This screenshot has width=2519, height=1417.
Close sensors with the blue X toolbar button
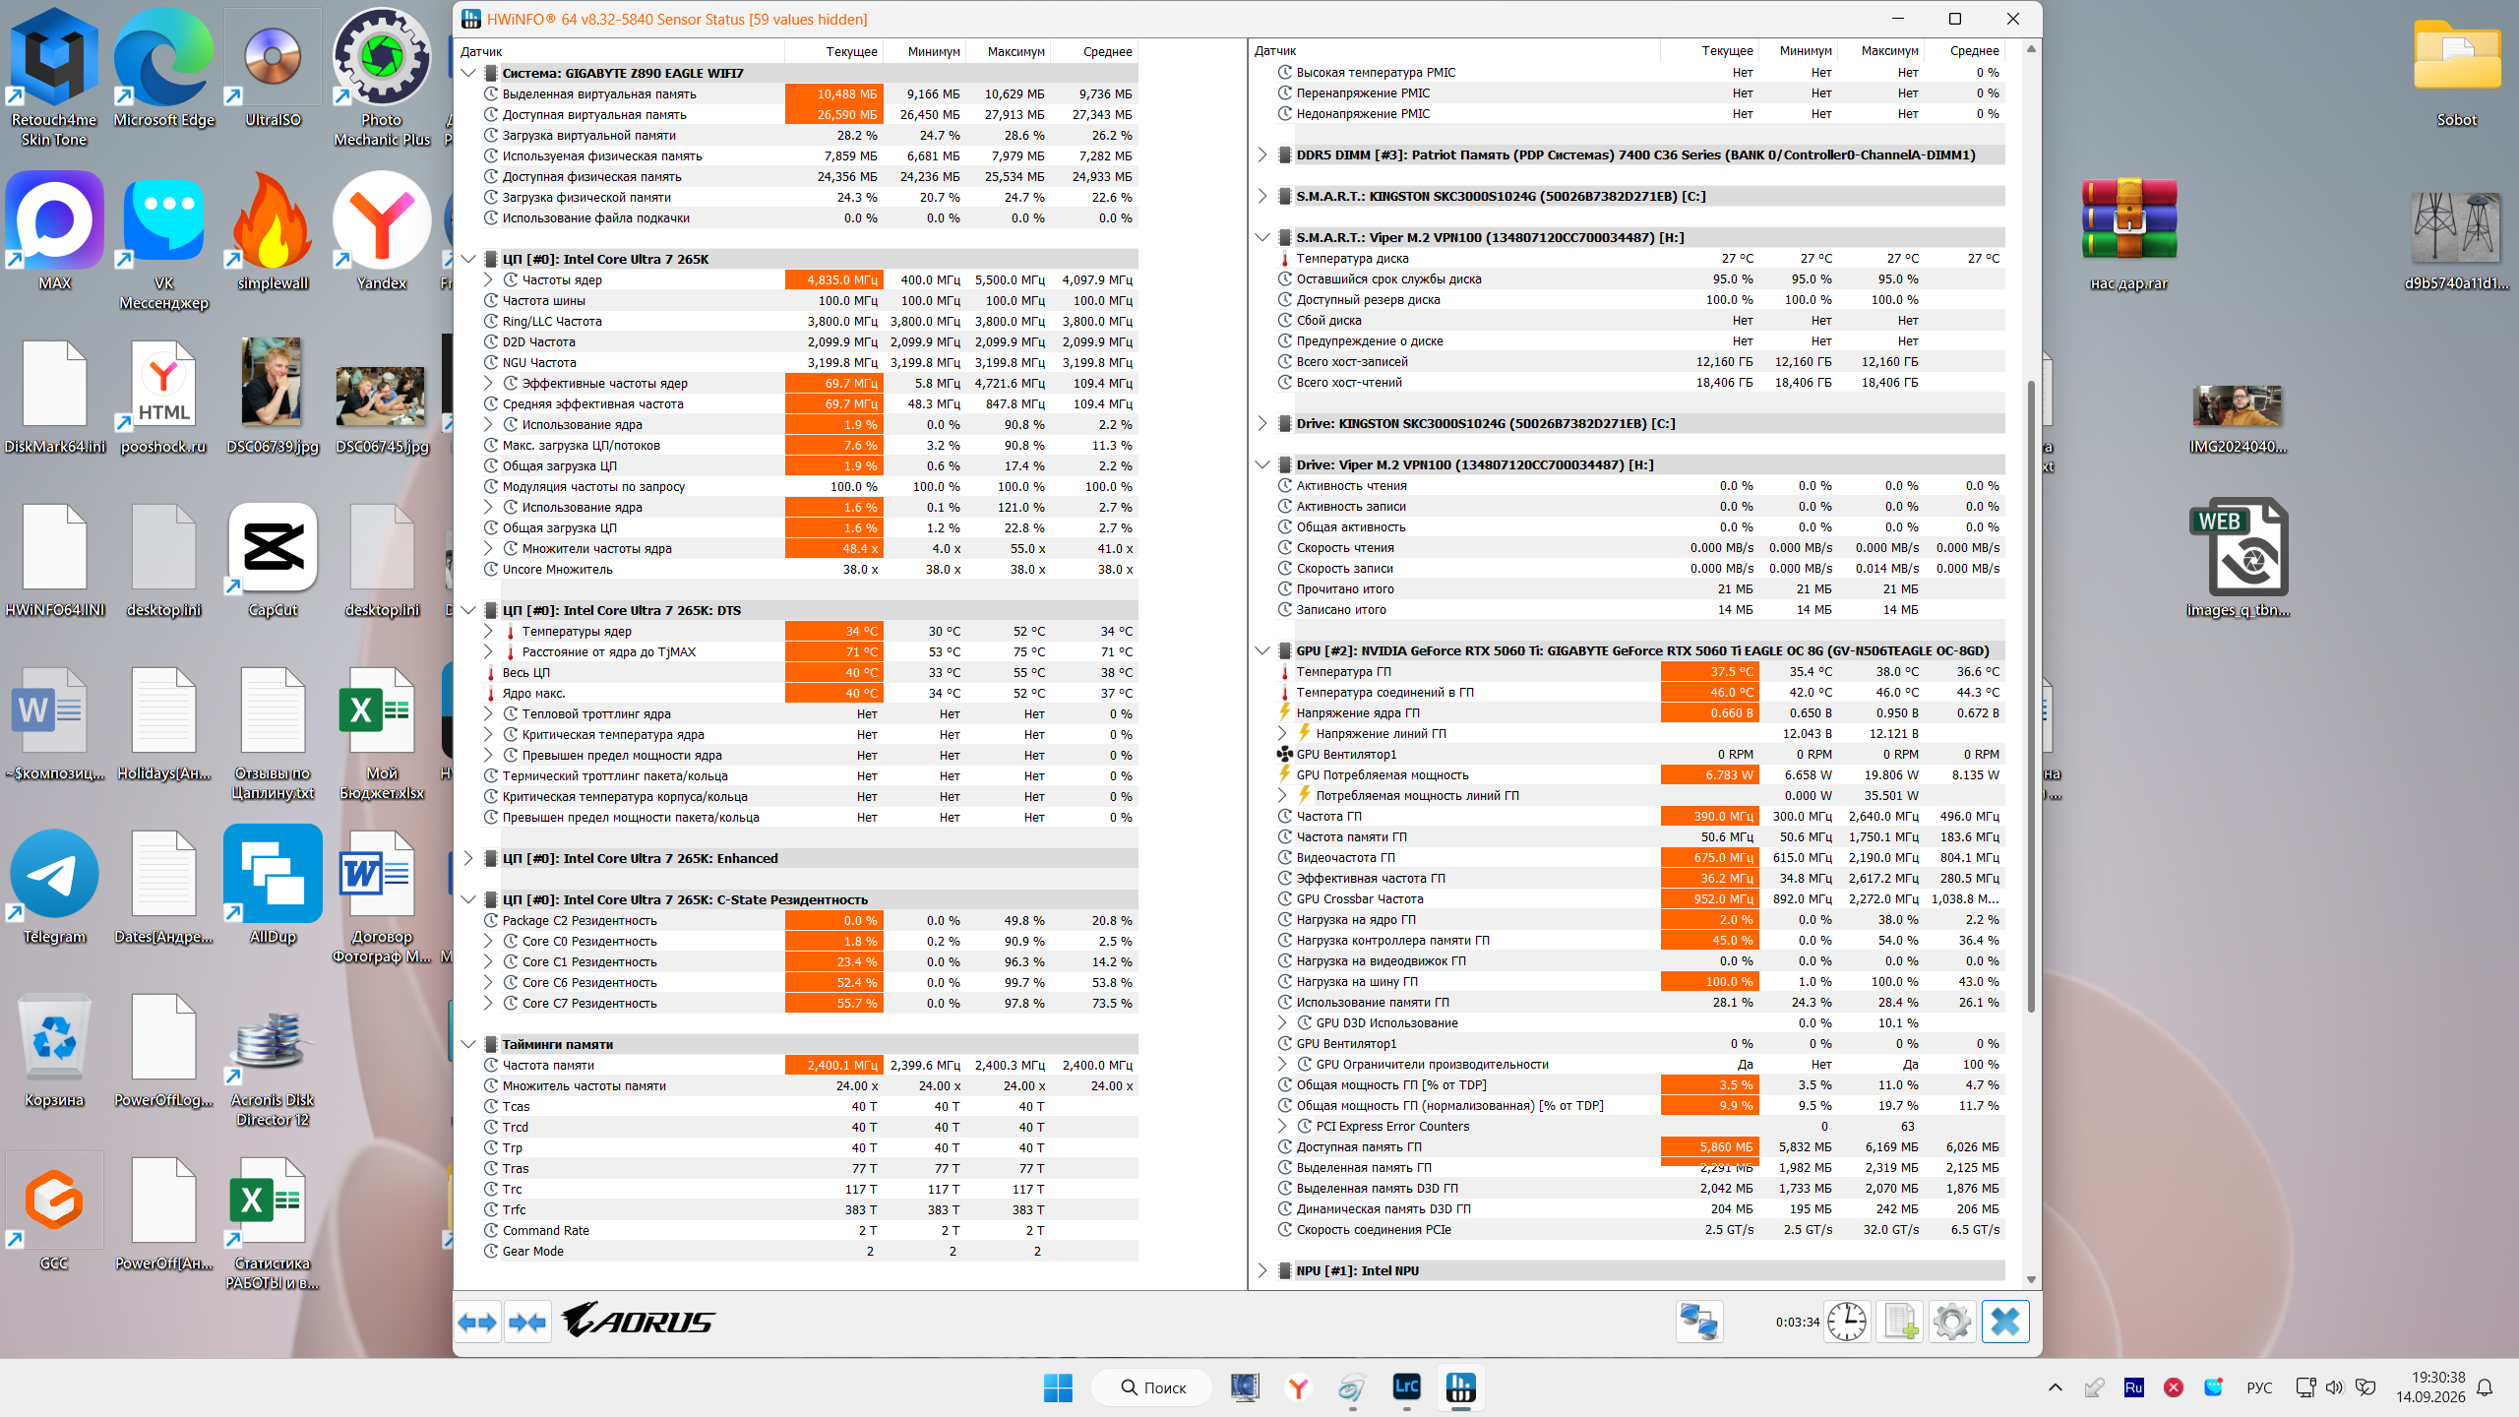pos(2005,1322)
